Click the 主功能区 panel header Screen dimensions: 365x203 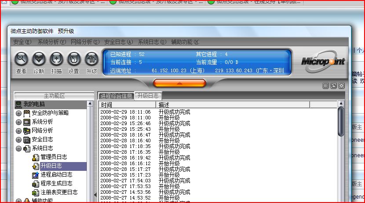(x=54, y=96)
